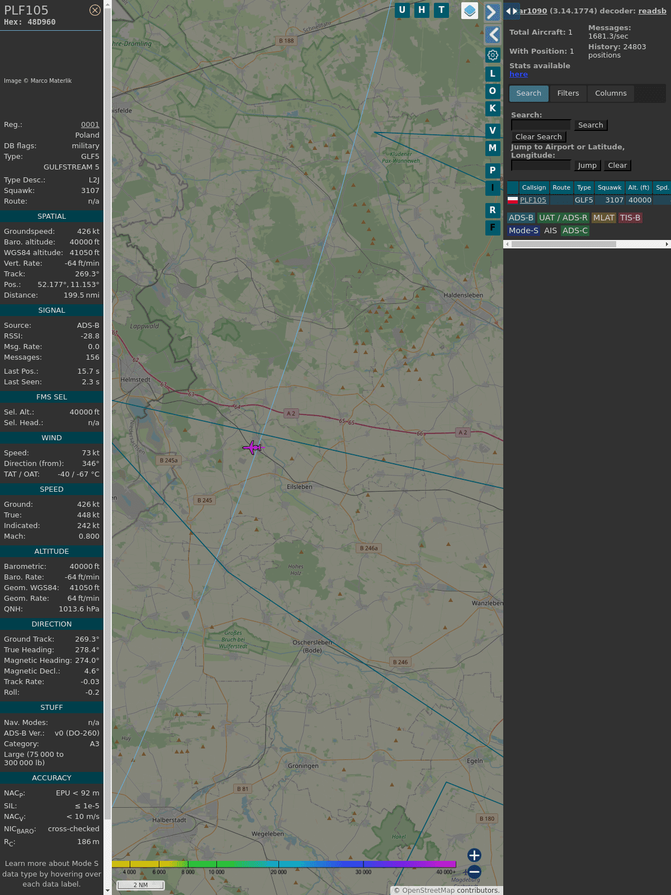
Task: Click the table horizontal scrollbar
Action: pyautogui.click(x=564, y=244)
